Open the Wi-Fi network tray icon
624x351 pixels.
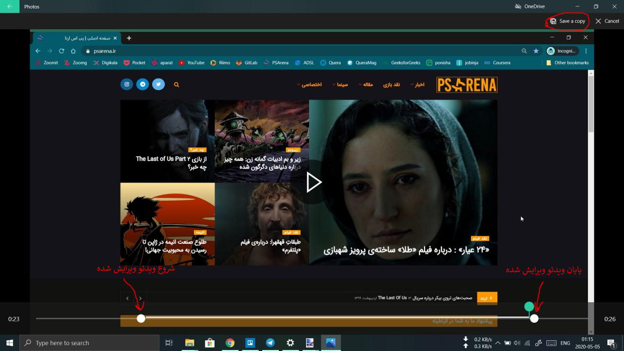point(527,343)
